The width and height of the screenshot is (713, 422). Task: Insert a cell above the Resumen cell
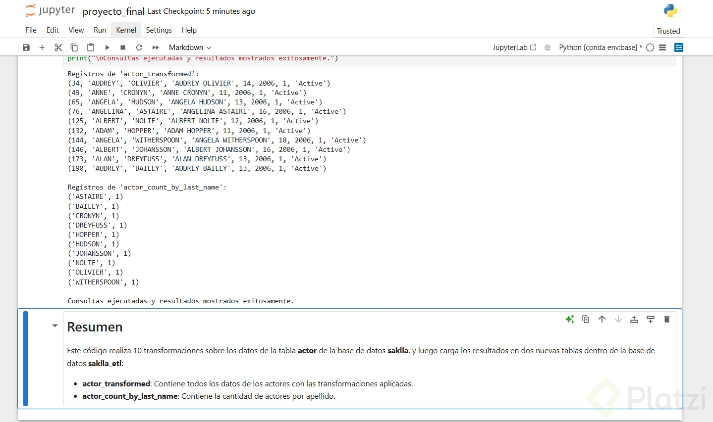point(634,319)
